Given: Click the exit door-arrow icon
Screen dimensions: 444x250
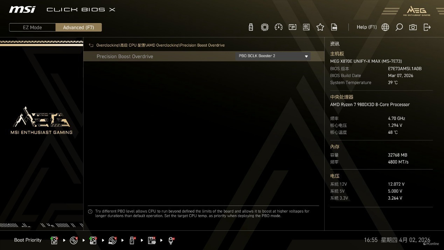Looking at the screenshot, I should [427, 27].
